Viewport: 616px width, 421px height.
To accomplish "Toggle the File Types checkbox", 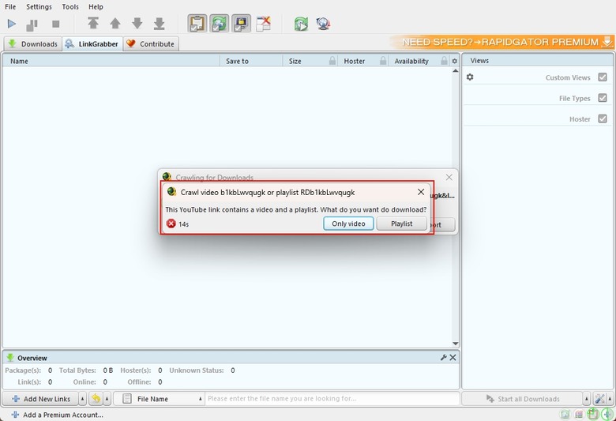I will pos(603,98).
